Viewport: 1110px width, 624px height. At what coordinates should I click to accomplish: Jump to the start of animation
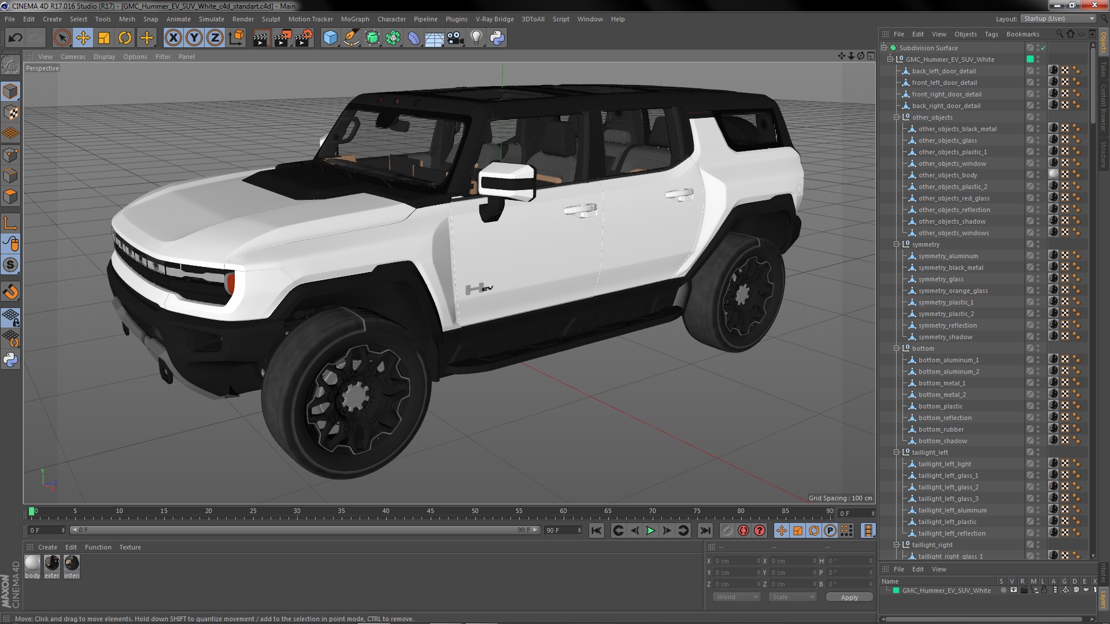[x=597, y=530]
